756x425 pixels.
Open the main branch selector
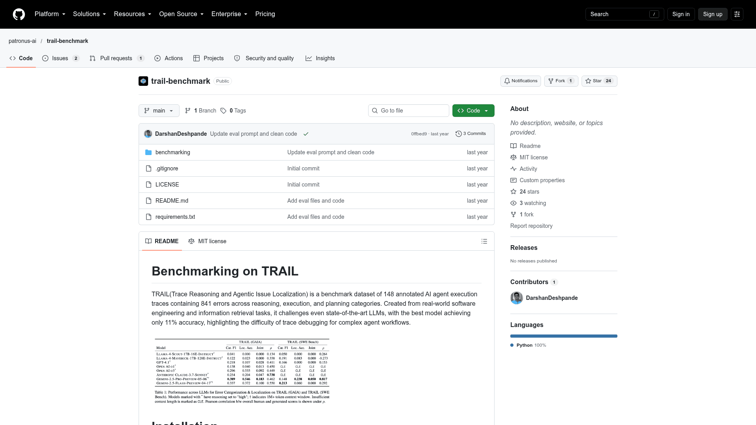coord(159,111)
